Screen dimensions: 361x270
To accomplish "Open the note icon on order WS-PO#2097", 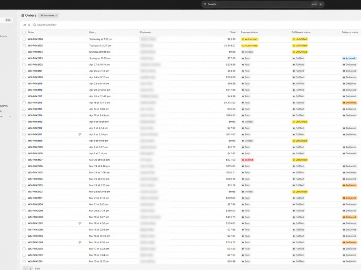I will click(x=80, y=223).
